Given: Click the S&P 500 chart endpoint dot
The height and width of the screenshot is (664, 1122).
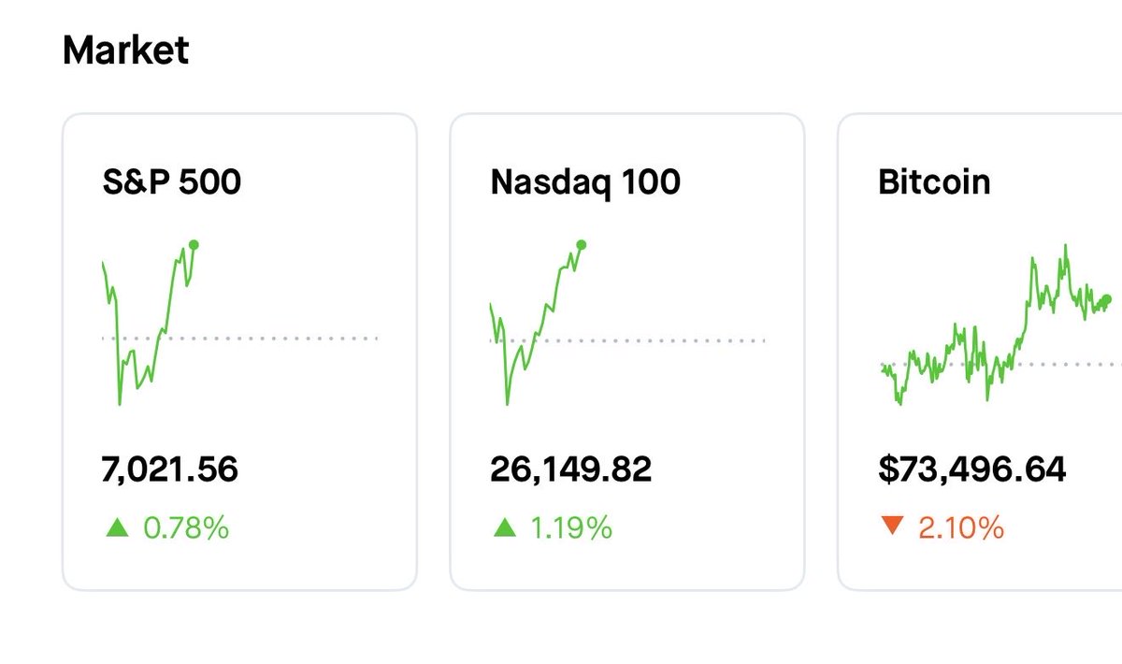Looking at the screenshot, I should [x=194, y=245].
